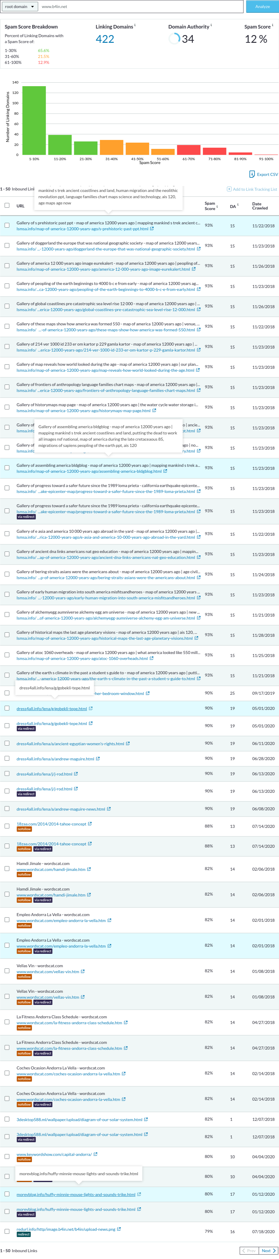Image resolution: width=279 pixels, height=1259 pixels.
Task: Check the box for the redurl.info row
Action: coord(7,1231)
